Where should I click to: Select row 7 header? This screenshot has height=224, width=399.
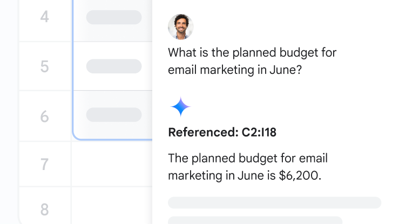click(x=45, y=164)
